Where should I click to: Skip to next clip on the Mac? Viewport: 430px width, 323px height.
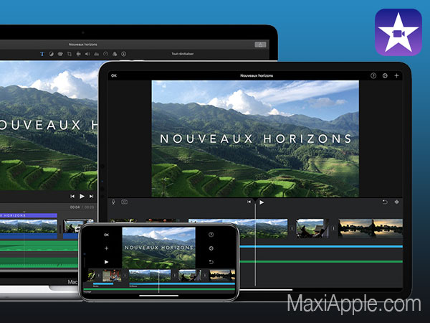[91, 197]
